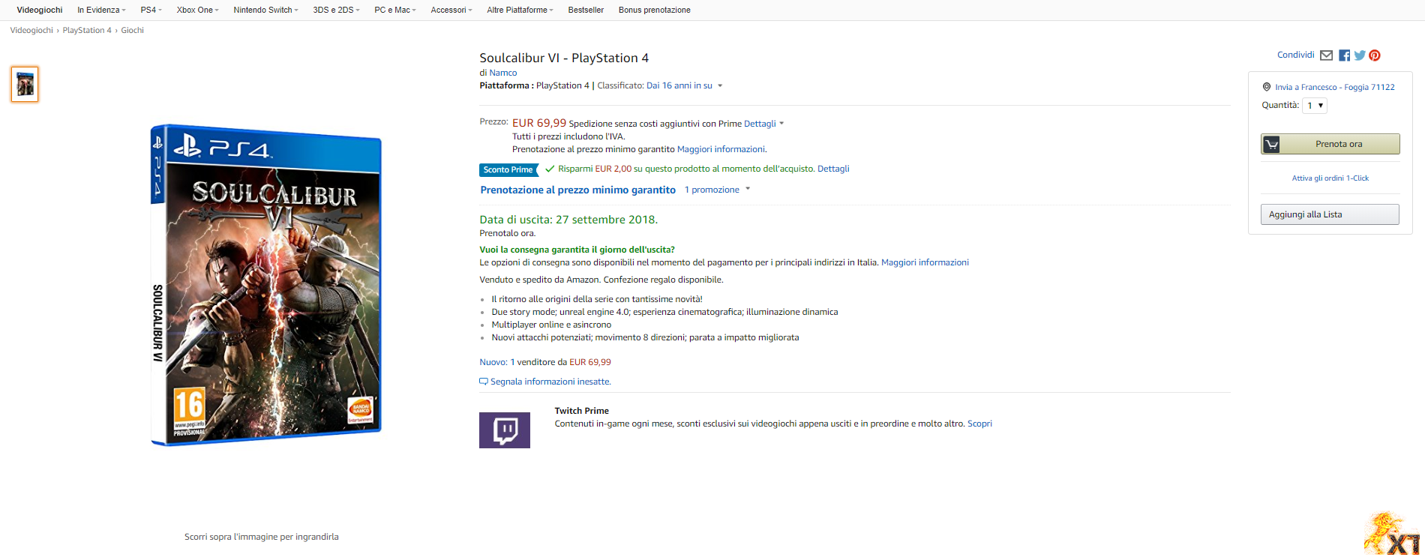Share product on Twitter

pos(1360,55)
